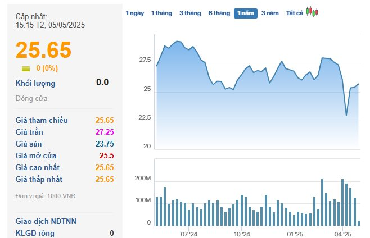
Task: Switch chart to 3 tháng range
Action: tap(190, 13)
